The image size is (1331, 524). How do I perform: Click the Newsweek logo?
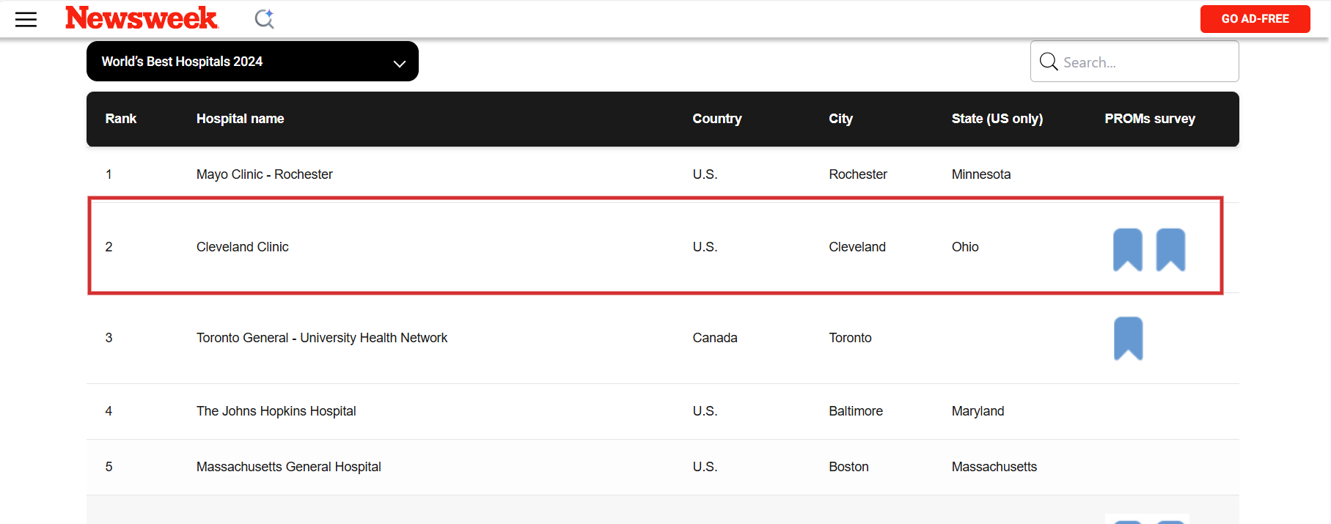tap(142, 18)
